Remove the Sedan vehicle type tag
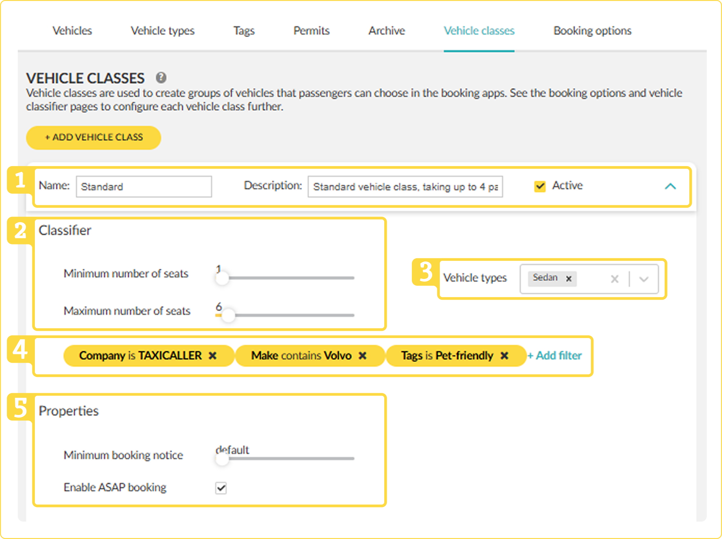 coord(569,279)
